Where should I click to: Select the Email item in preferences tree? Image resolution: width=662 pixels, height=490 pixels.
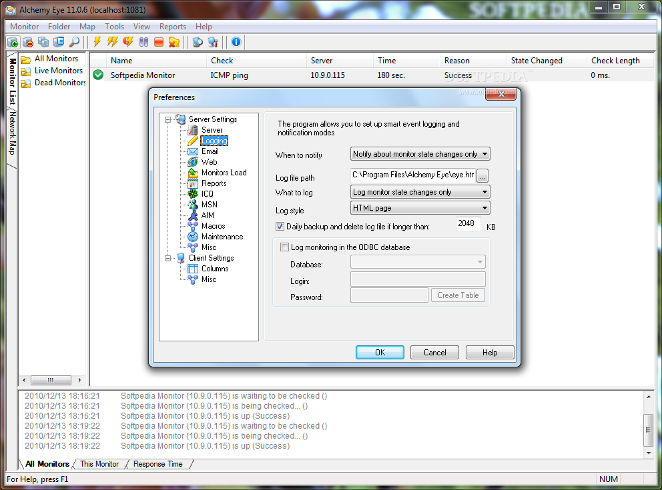coord(210,151)
